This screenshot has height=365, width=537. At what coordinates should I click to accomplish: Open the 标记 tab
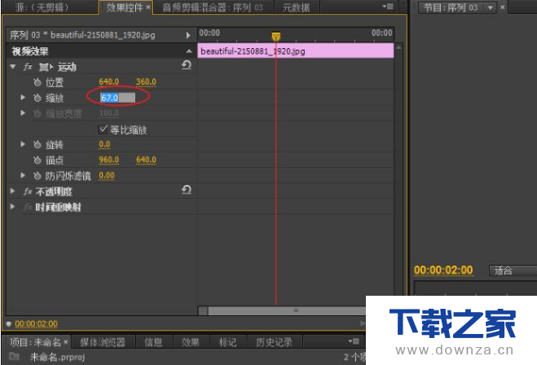click(227, 342)
